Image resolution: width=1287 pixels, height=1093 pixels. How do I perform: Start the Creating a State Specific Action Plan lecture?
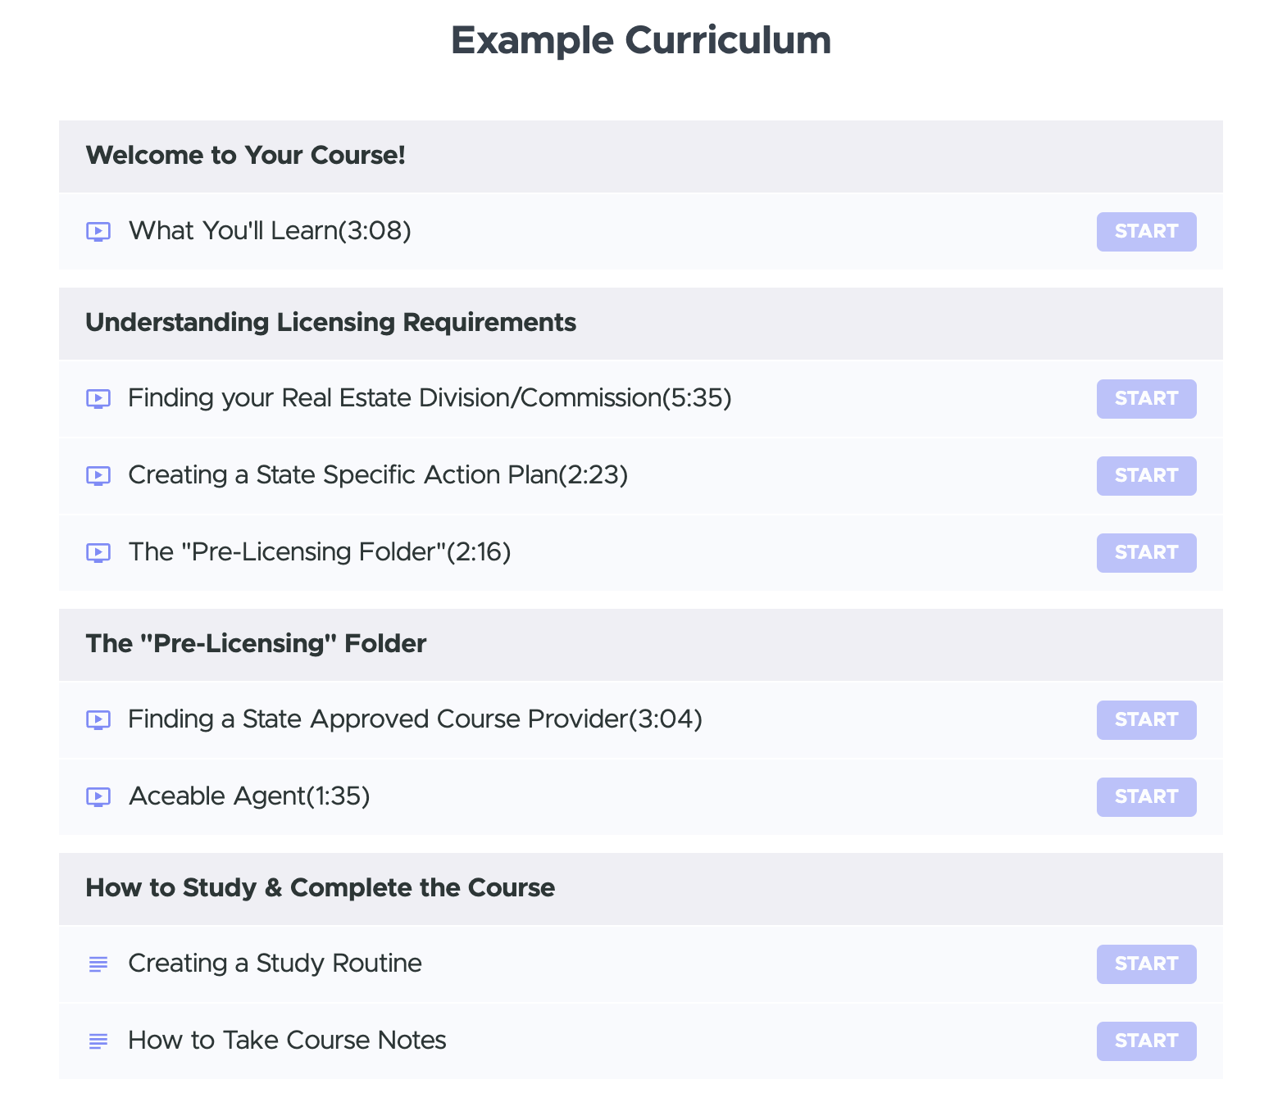pos(1146,476)
